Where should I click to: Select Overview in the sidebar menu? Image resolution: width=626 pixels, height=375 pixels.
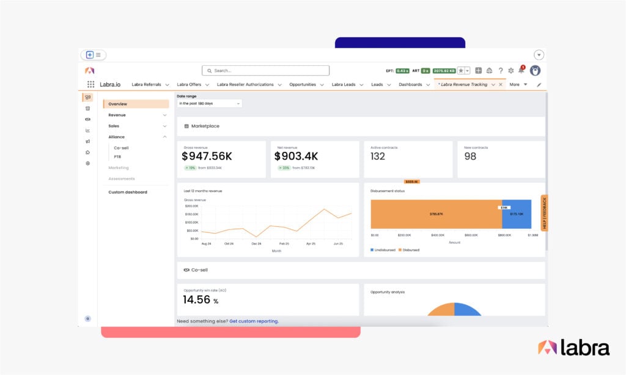click(x=136, y=104)
